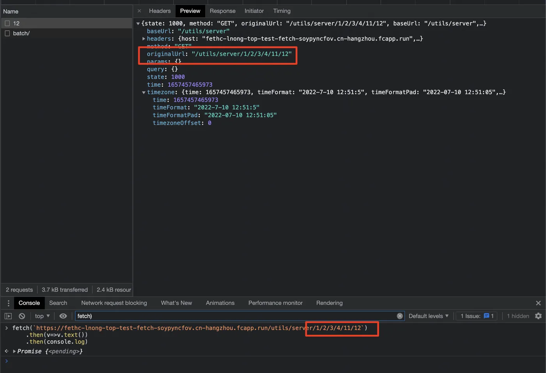This screenshot has height=373, width=546.
Task: Select the batch/ request row
Action: tap(67, 34)
